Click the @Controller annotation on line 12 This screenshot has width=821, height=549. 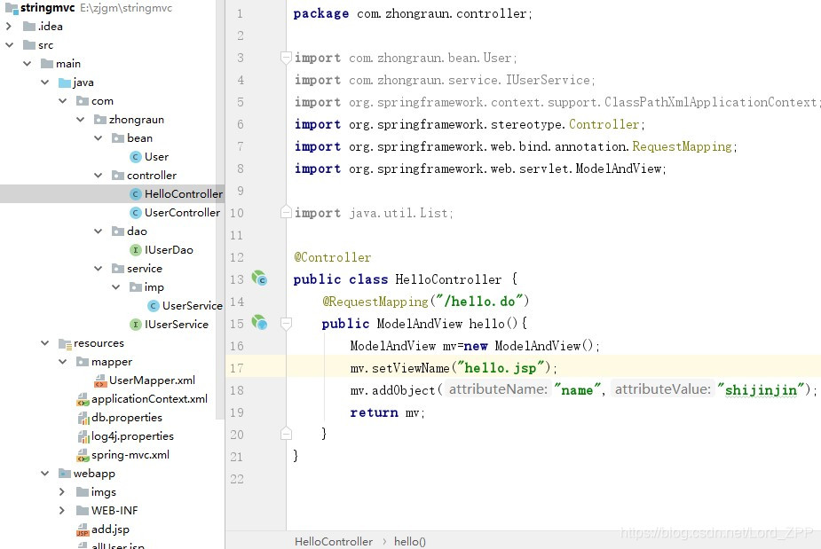tap(332, 257)
